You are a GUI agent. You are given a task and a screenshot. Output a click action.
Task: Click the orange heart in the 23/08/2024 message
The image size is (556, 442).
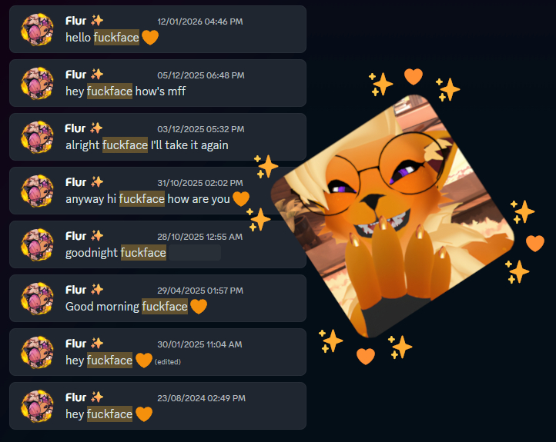pos(144,414)
